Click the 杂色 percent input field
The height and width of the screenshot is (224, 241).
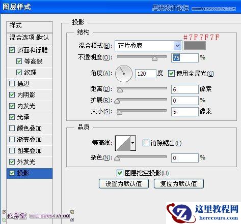(185, 158)
